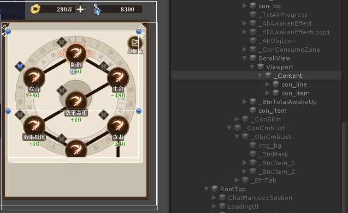Open the 总加成 total bonus icon
This screenshot has height=213, width=348.
135,44
